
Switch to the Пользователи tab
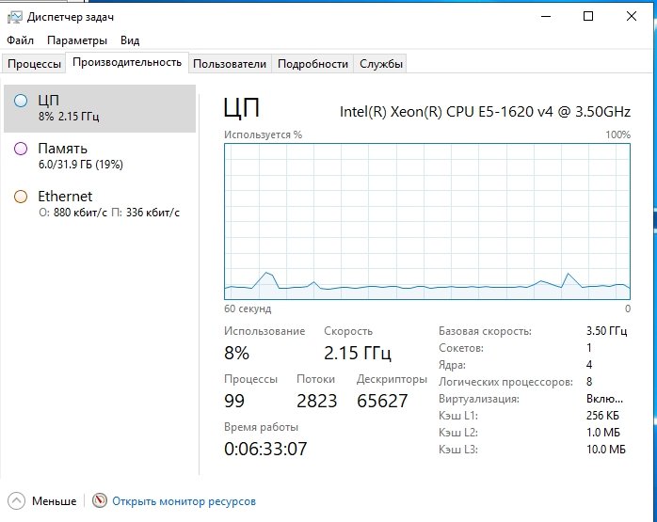230,64
